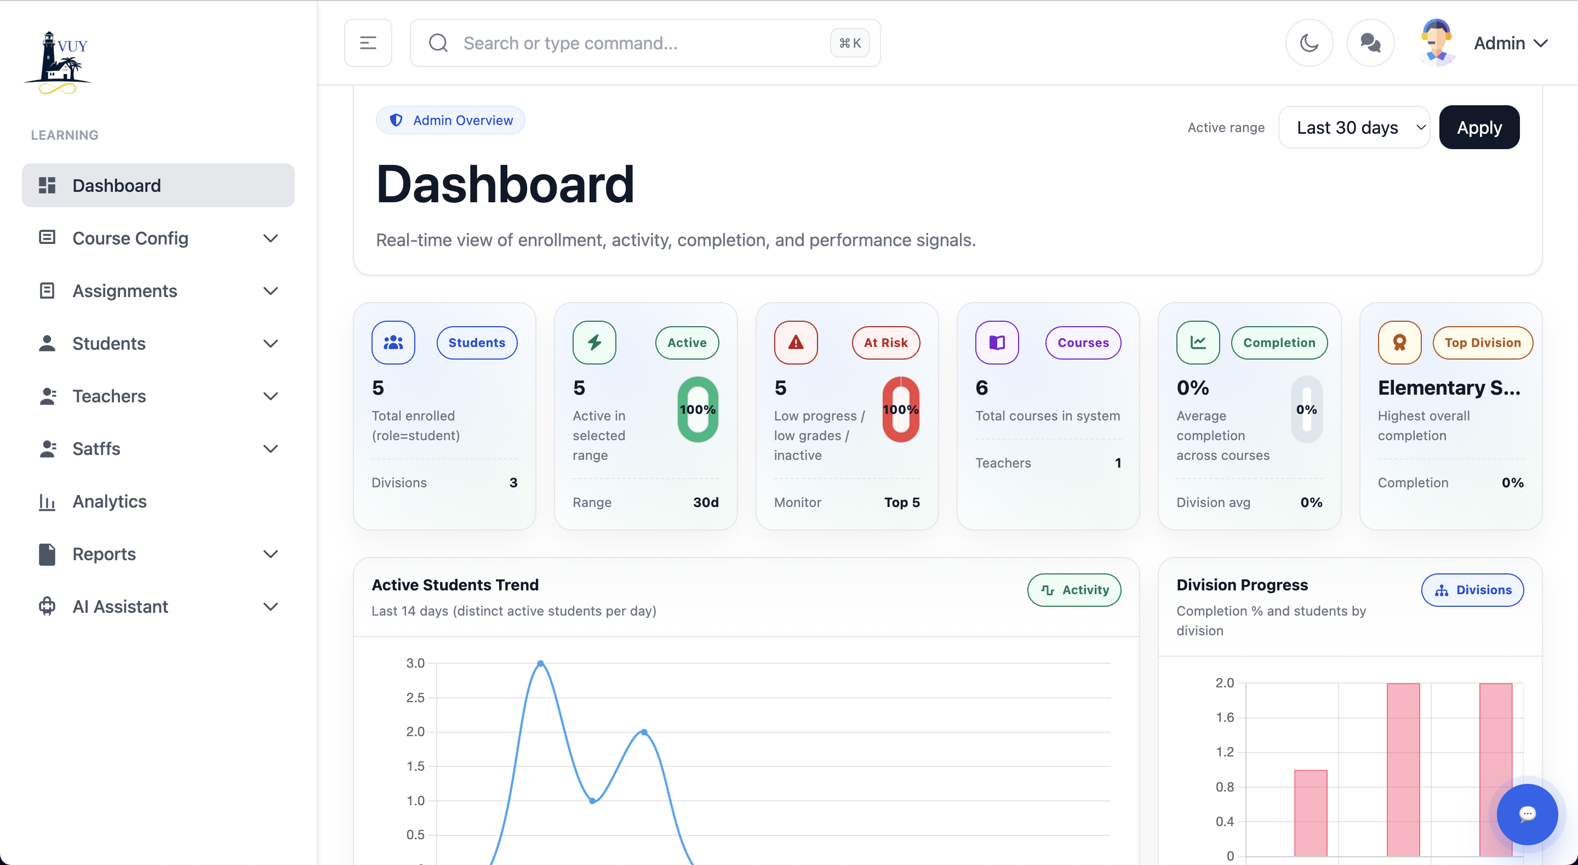Click the Students card people icon
This screenshot has width=1578, height=865.
pos(393,343)
